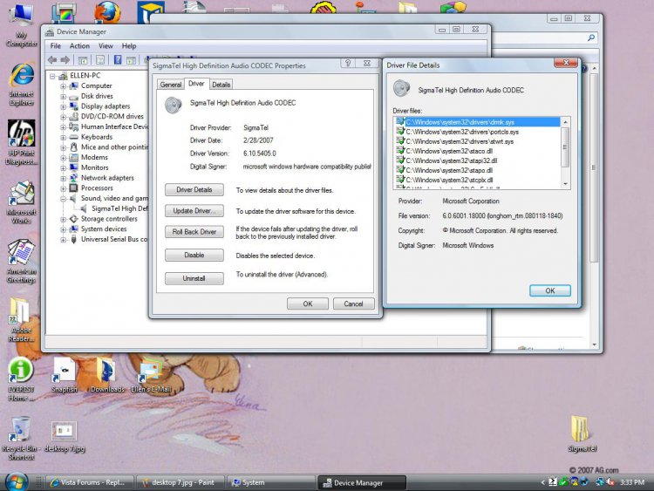This screenshot has width=654, height=491.
Task: Click the DVD/CD-ROM drives category icon
Action: point(74,116)
